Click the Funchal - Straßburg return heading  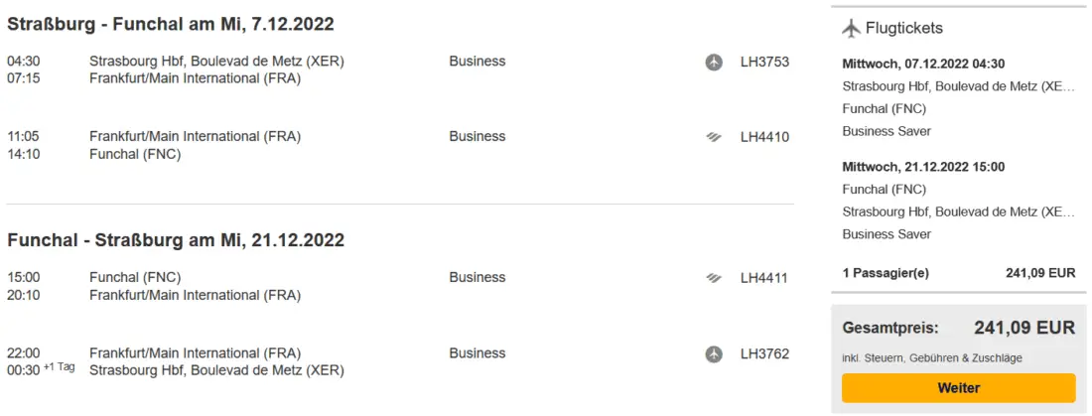point(176,240)
